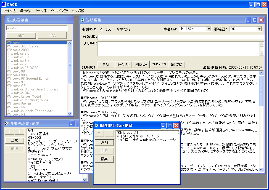Click the down arrow in 関連URL window

click(x=109, y=133)
